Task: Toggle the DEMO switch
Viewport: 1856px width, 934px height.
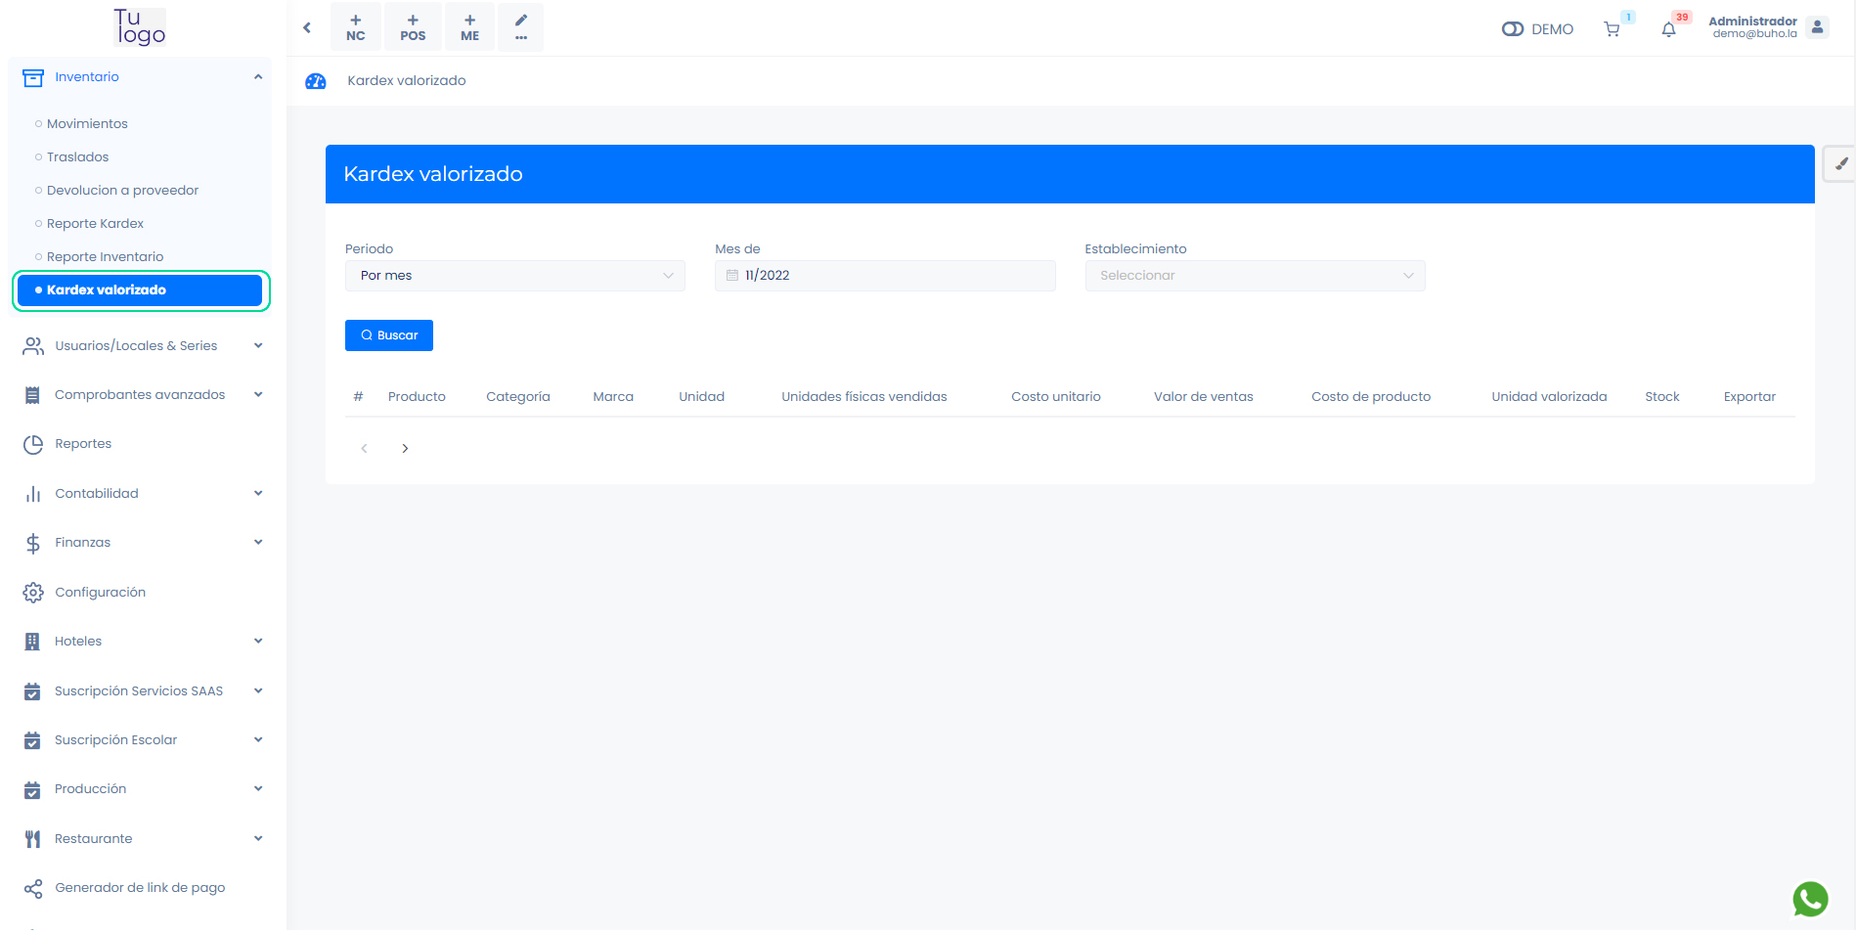Action: point(1513,29)
